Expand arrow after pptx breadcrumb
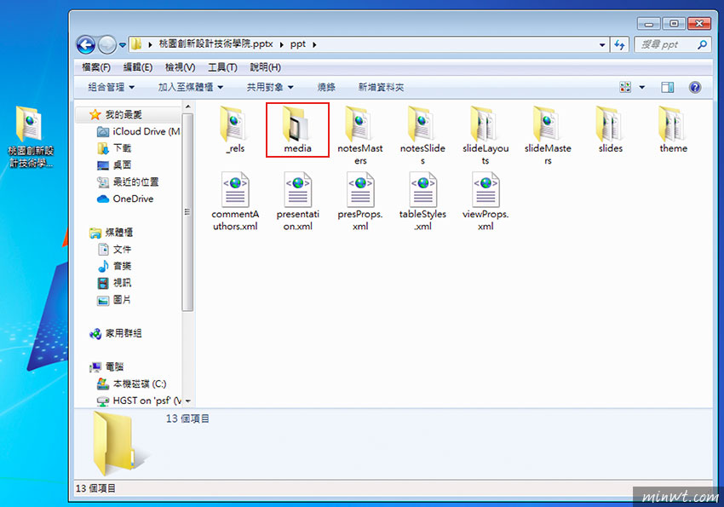 281,45
